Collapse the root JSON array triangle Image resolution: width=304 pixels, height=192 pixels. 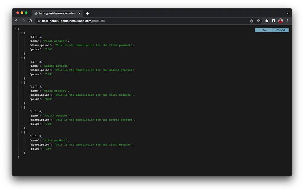point(15,28)
